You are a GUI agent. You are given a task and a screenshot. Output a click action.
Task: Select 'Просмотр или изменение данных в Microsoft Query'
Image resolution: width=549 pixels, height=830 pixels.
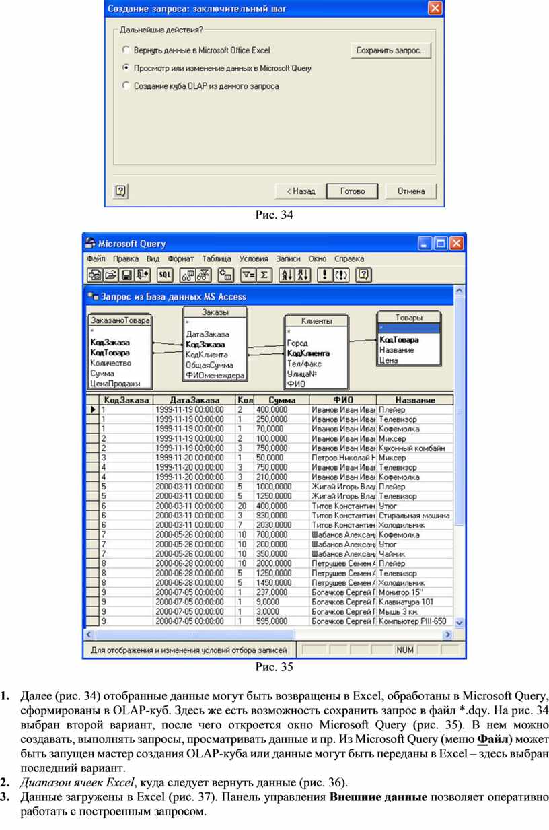click(217, 68)
